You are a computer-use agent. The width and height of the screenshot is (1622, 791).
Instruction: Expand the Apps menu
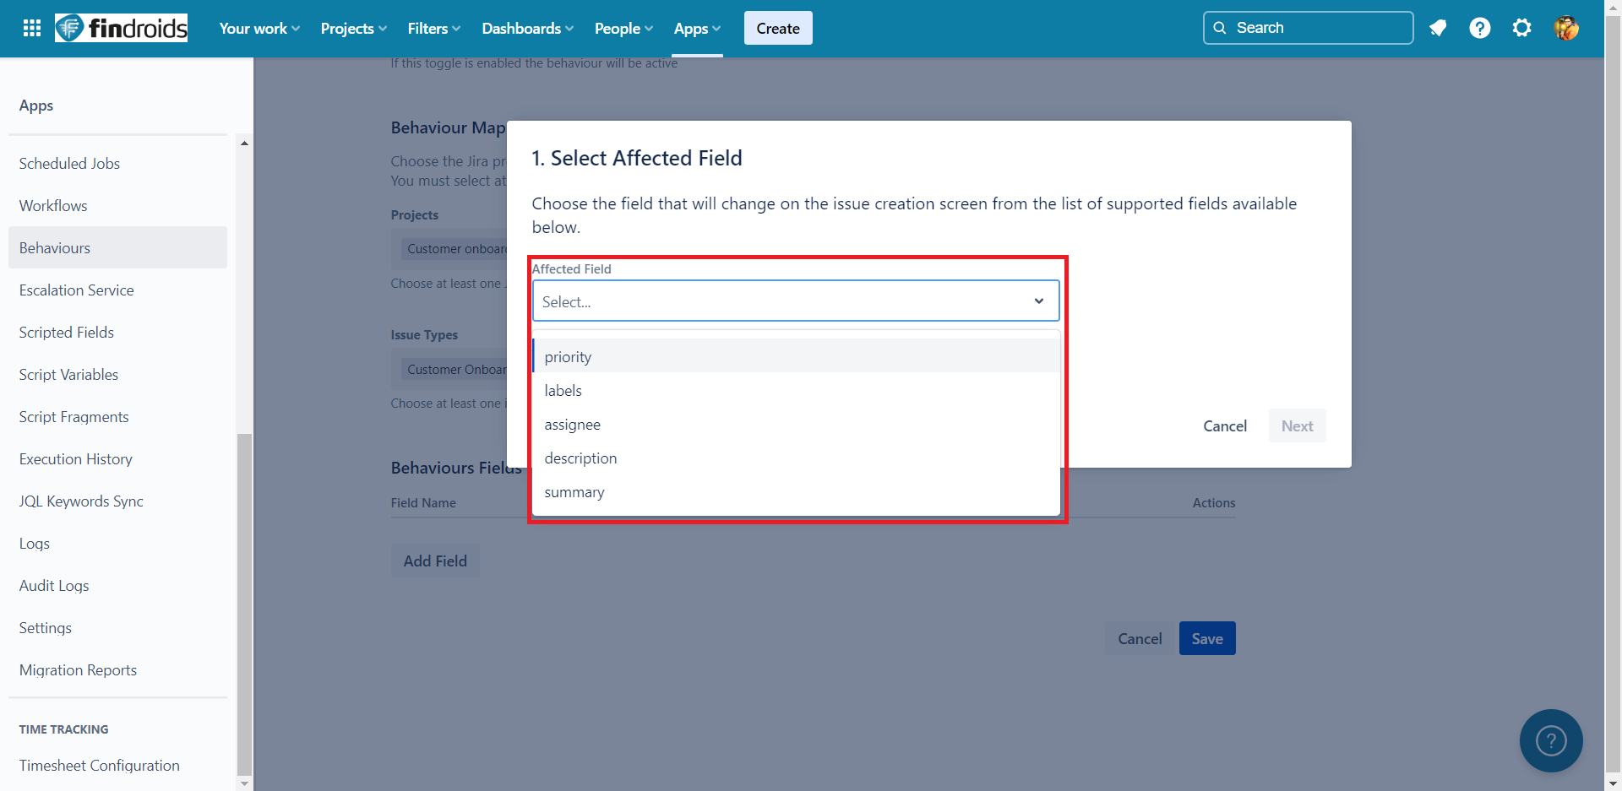[698, 28]
